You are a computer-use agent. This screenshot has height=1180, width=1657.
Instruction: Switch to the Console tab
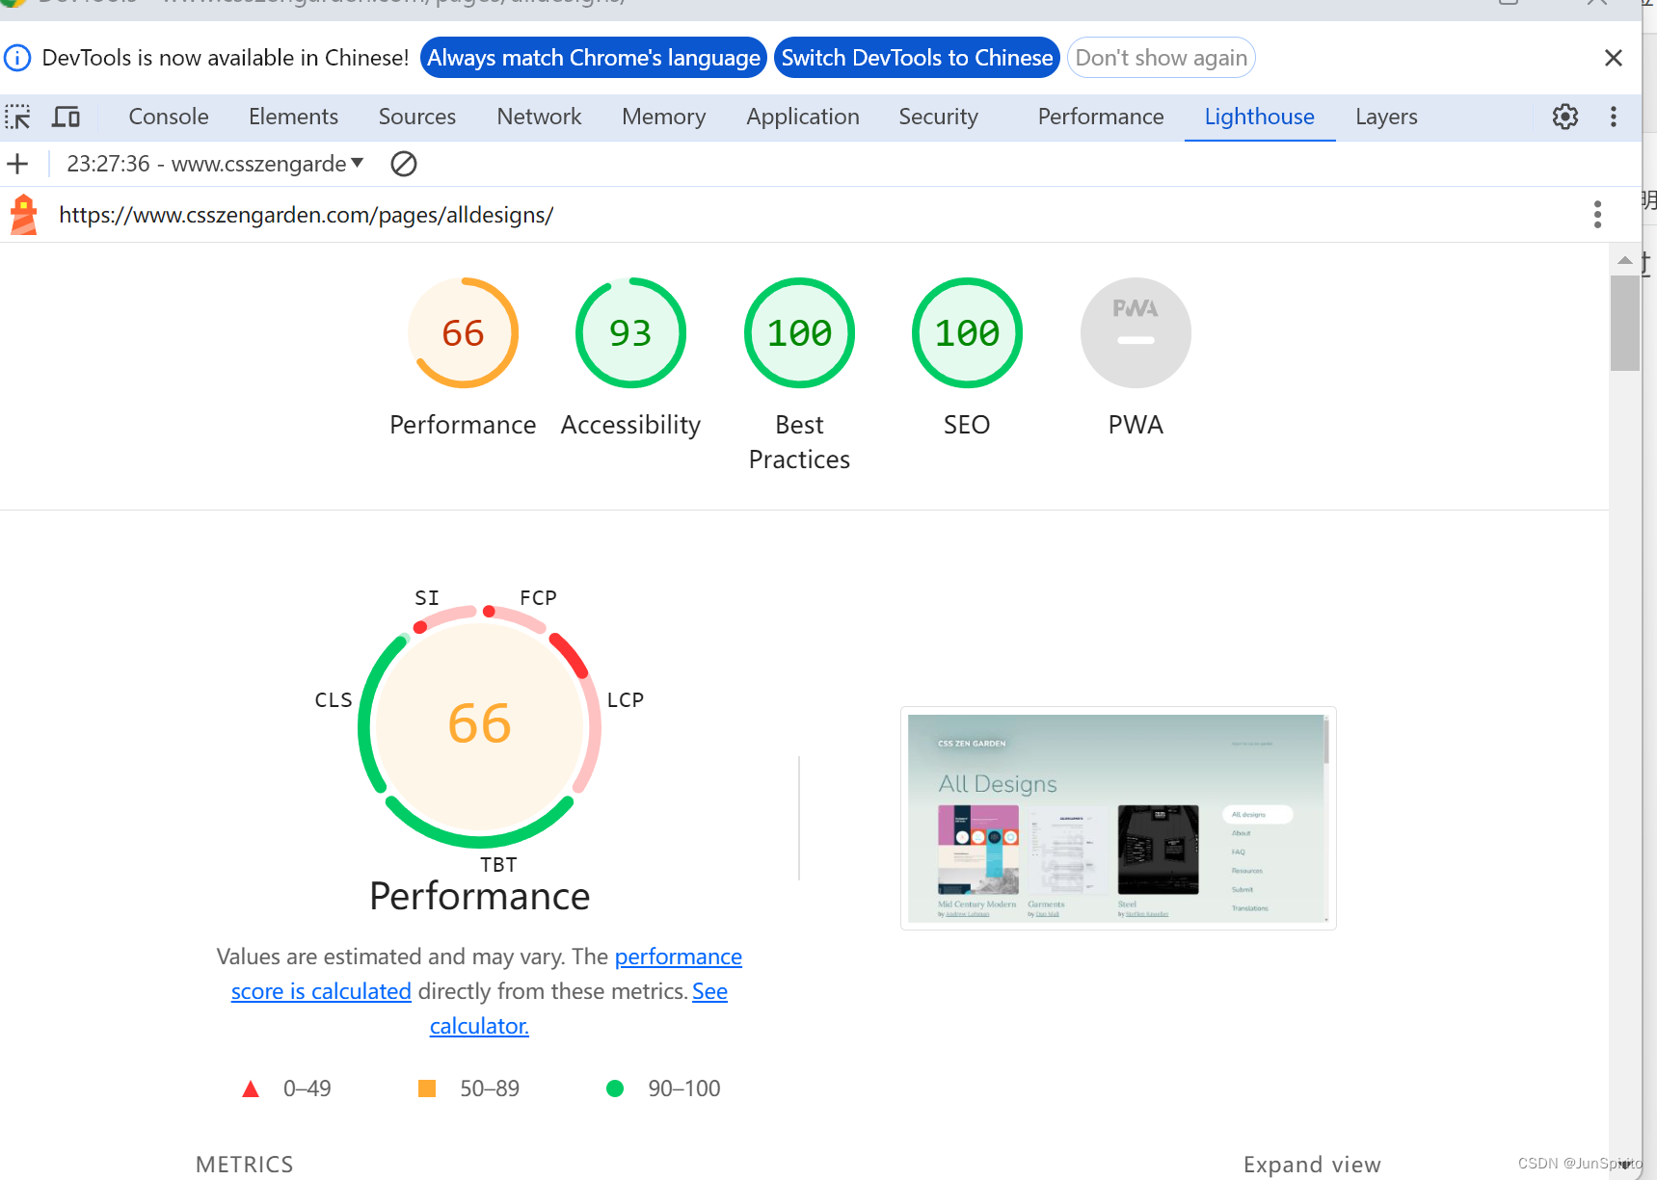(169, 117)
